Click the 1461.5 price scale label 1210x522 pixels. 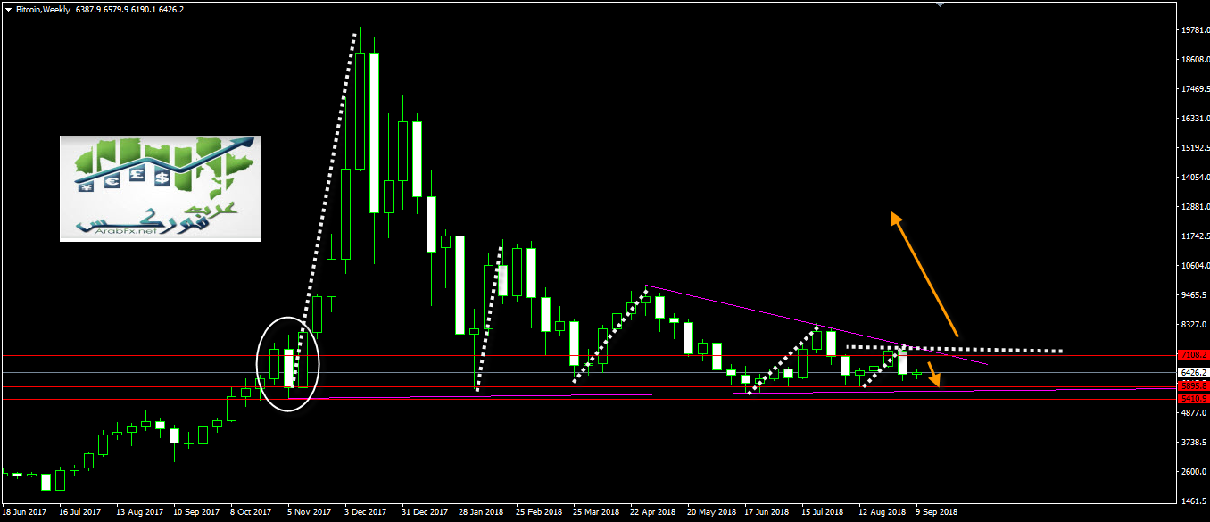click(x=1194, y=501)
